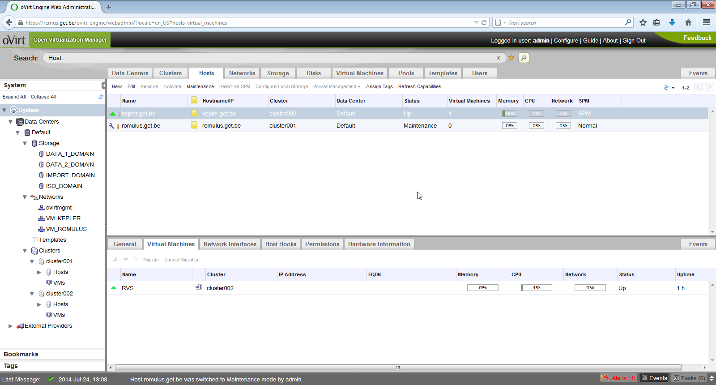Expand the External Providers node
Screen dimensions: 716x385
coord(10,326)
